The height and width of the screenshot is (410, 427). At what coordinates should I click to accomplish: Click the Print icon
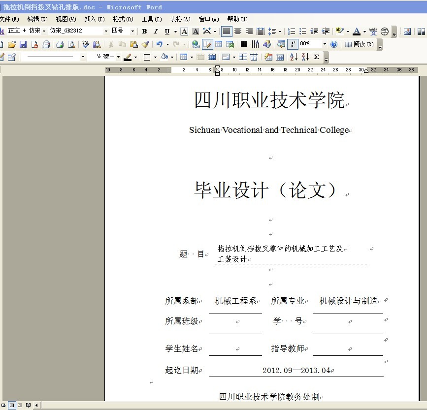(60, 44)
